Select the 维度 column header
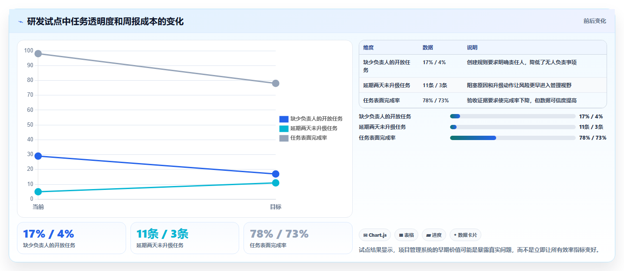 [368, 48]
